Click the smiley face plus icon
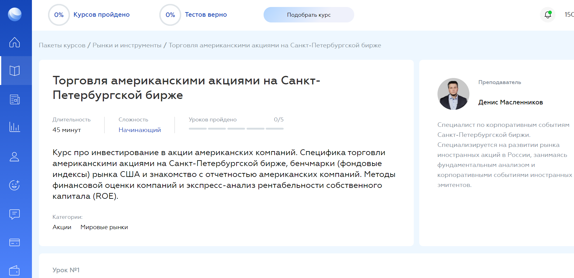This screenshot has height=278, width=574. 15,185
